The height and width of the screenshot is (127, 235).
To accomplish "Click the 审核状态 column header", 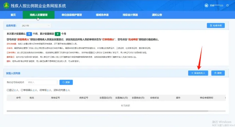I will coord(155,98).
